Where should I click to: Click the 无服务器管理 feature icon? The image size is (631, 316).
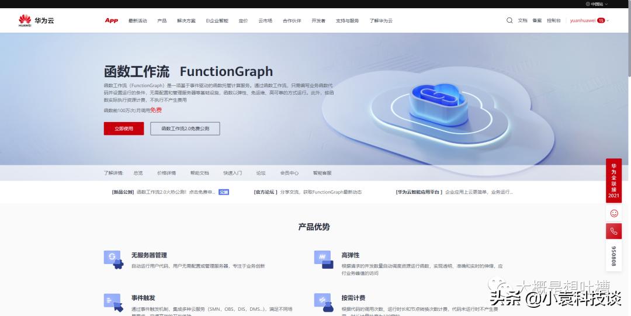click(113, 260)
